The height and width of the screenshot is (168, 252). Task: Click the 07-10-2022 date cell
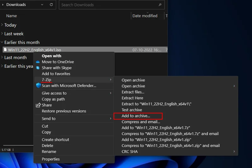[147, 50]
